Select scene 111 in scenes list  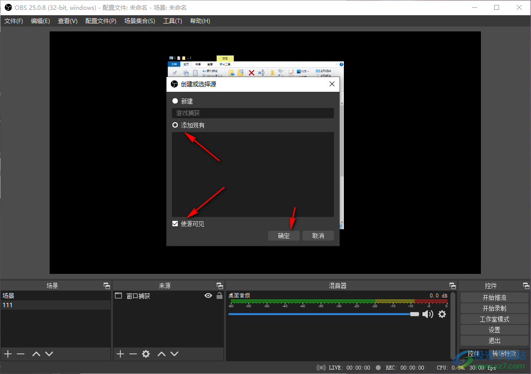click(x=56, y=305)
